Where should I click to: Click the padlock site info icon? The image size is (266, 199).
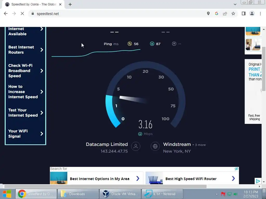(x=33, y=13)
